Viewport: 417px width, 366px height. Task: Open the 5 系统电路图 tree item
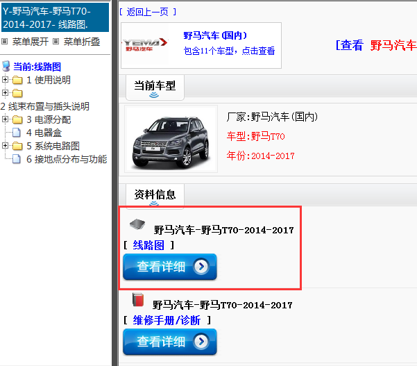(53, 146)
